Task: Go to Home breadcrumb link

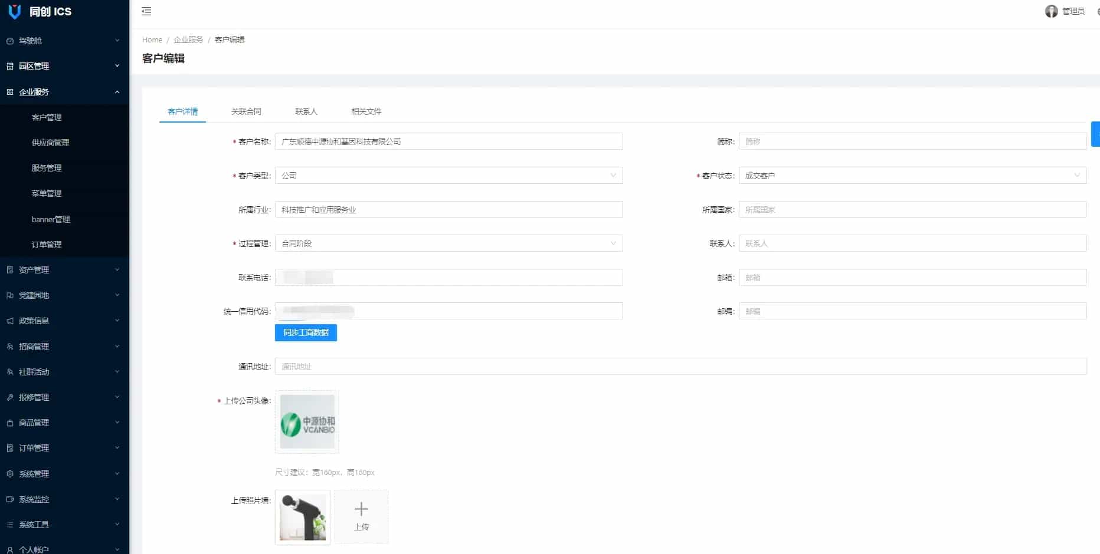Action: point(152,39)
